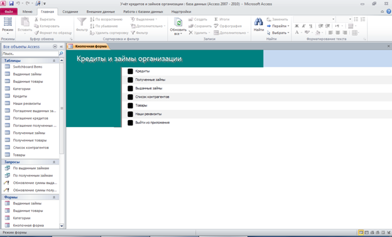This screenshot has height=237, width=392.
Task: Switch to Создание ribbon tab
Action: (x=70, y=11)
